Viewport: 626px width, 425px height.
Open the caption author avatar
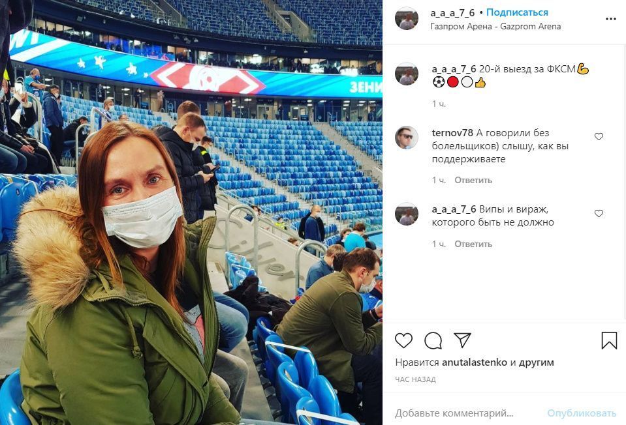click(407, 74)
